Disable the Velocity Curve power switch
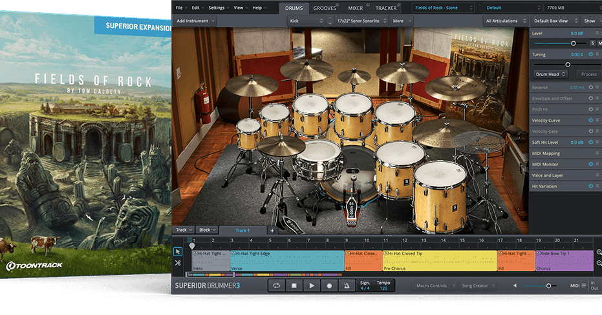Viewport: 602px width, 315px height. click(591, 120)
